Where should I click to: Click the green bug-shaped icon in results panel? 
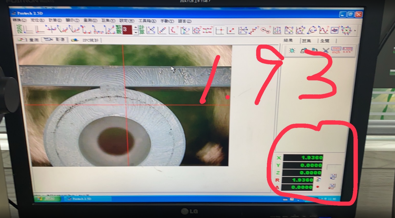292,51
